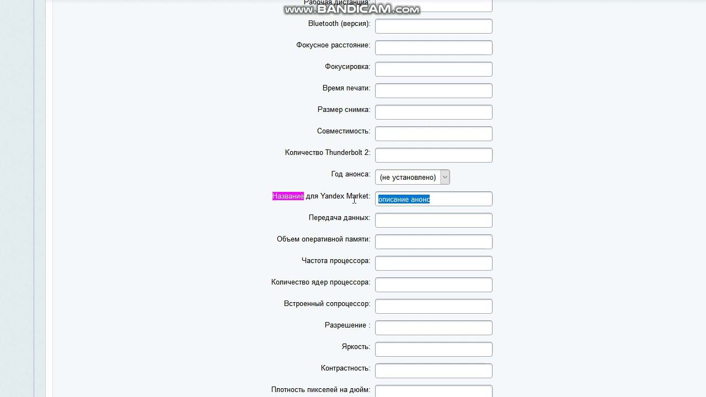The width and height of the screenshot is (706, 397).
Task: Focus the Количество Thunderbolt 2 field
Action: click(x=434, y=155)
